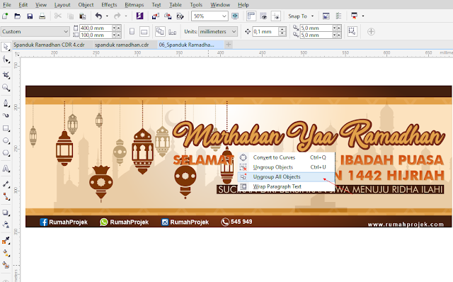Select the Ellipse tool
Image resolution: width=453 pixels, height=282 pixels.
(x=6, y=141)
